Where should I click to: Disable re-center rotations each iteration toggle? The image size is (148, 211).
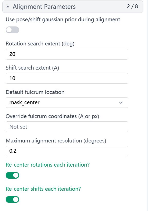tap(12, 175)
